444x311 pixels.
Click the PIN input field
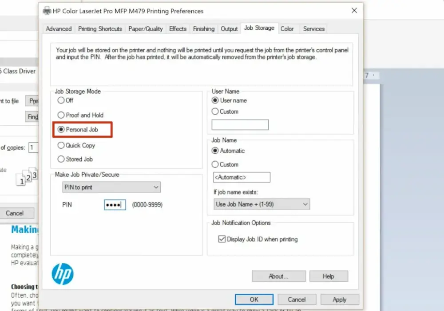[115, 205]
